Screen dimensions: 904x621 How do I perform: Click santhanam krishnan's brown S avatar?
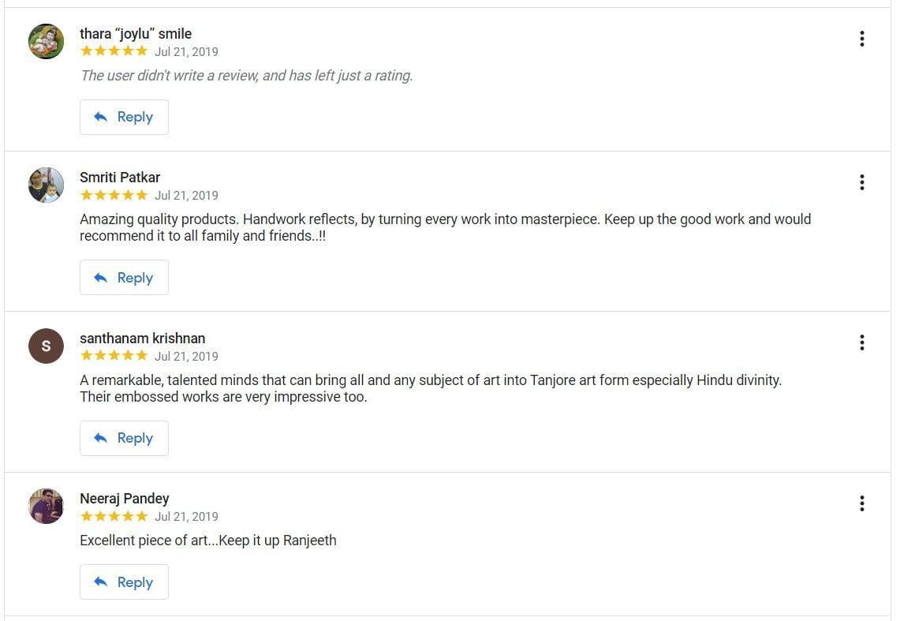click(x=46, y=346)
